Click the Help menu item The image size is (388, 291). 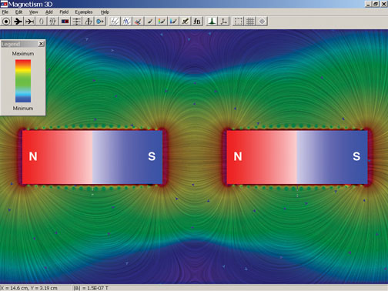tap(105, 12)
